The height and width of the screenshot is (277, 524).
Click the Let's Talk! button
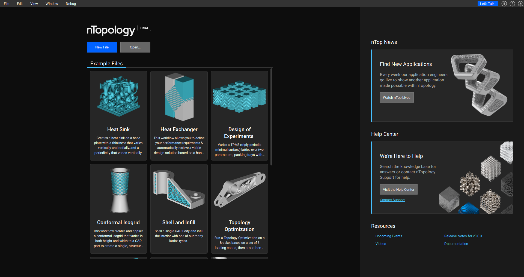pos(488,4)
